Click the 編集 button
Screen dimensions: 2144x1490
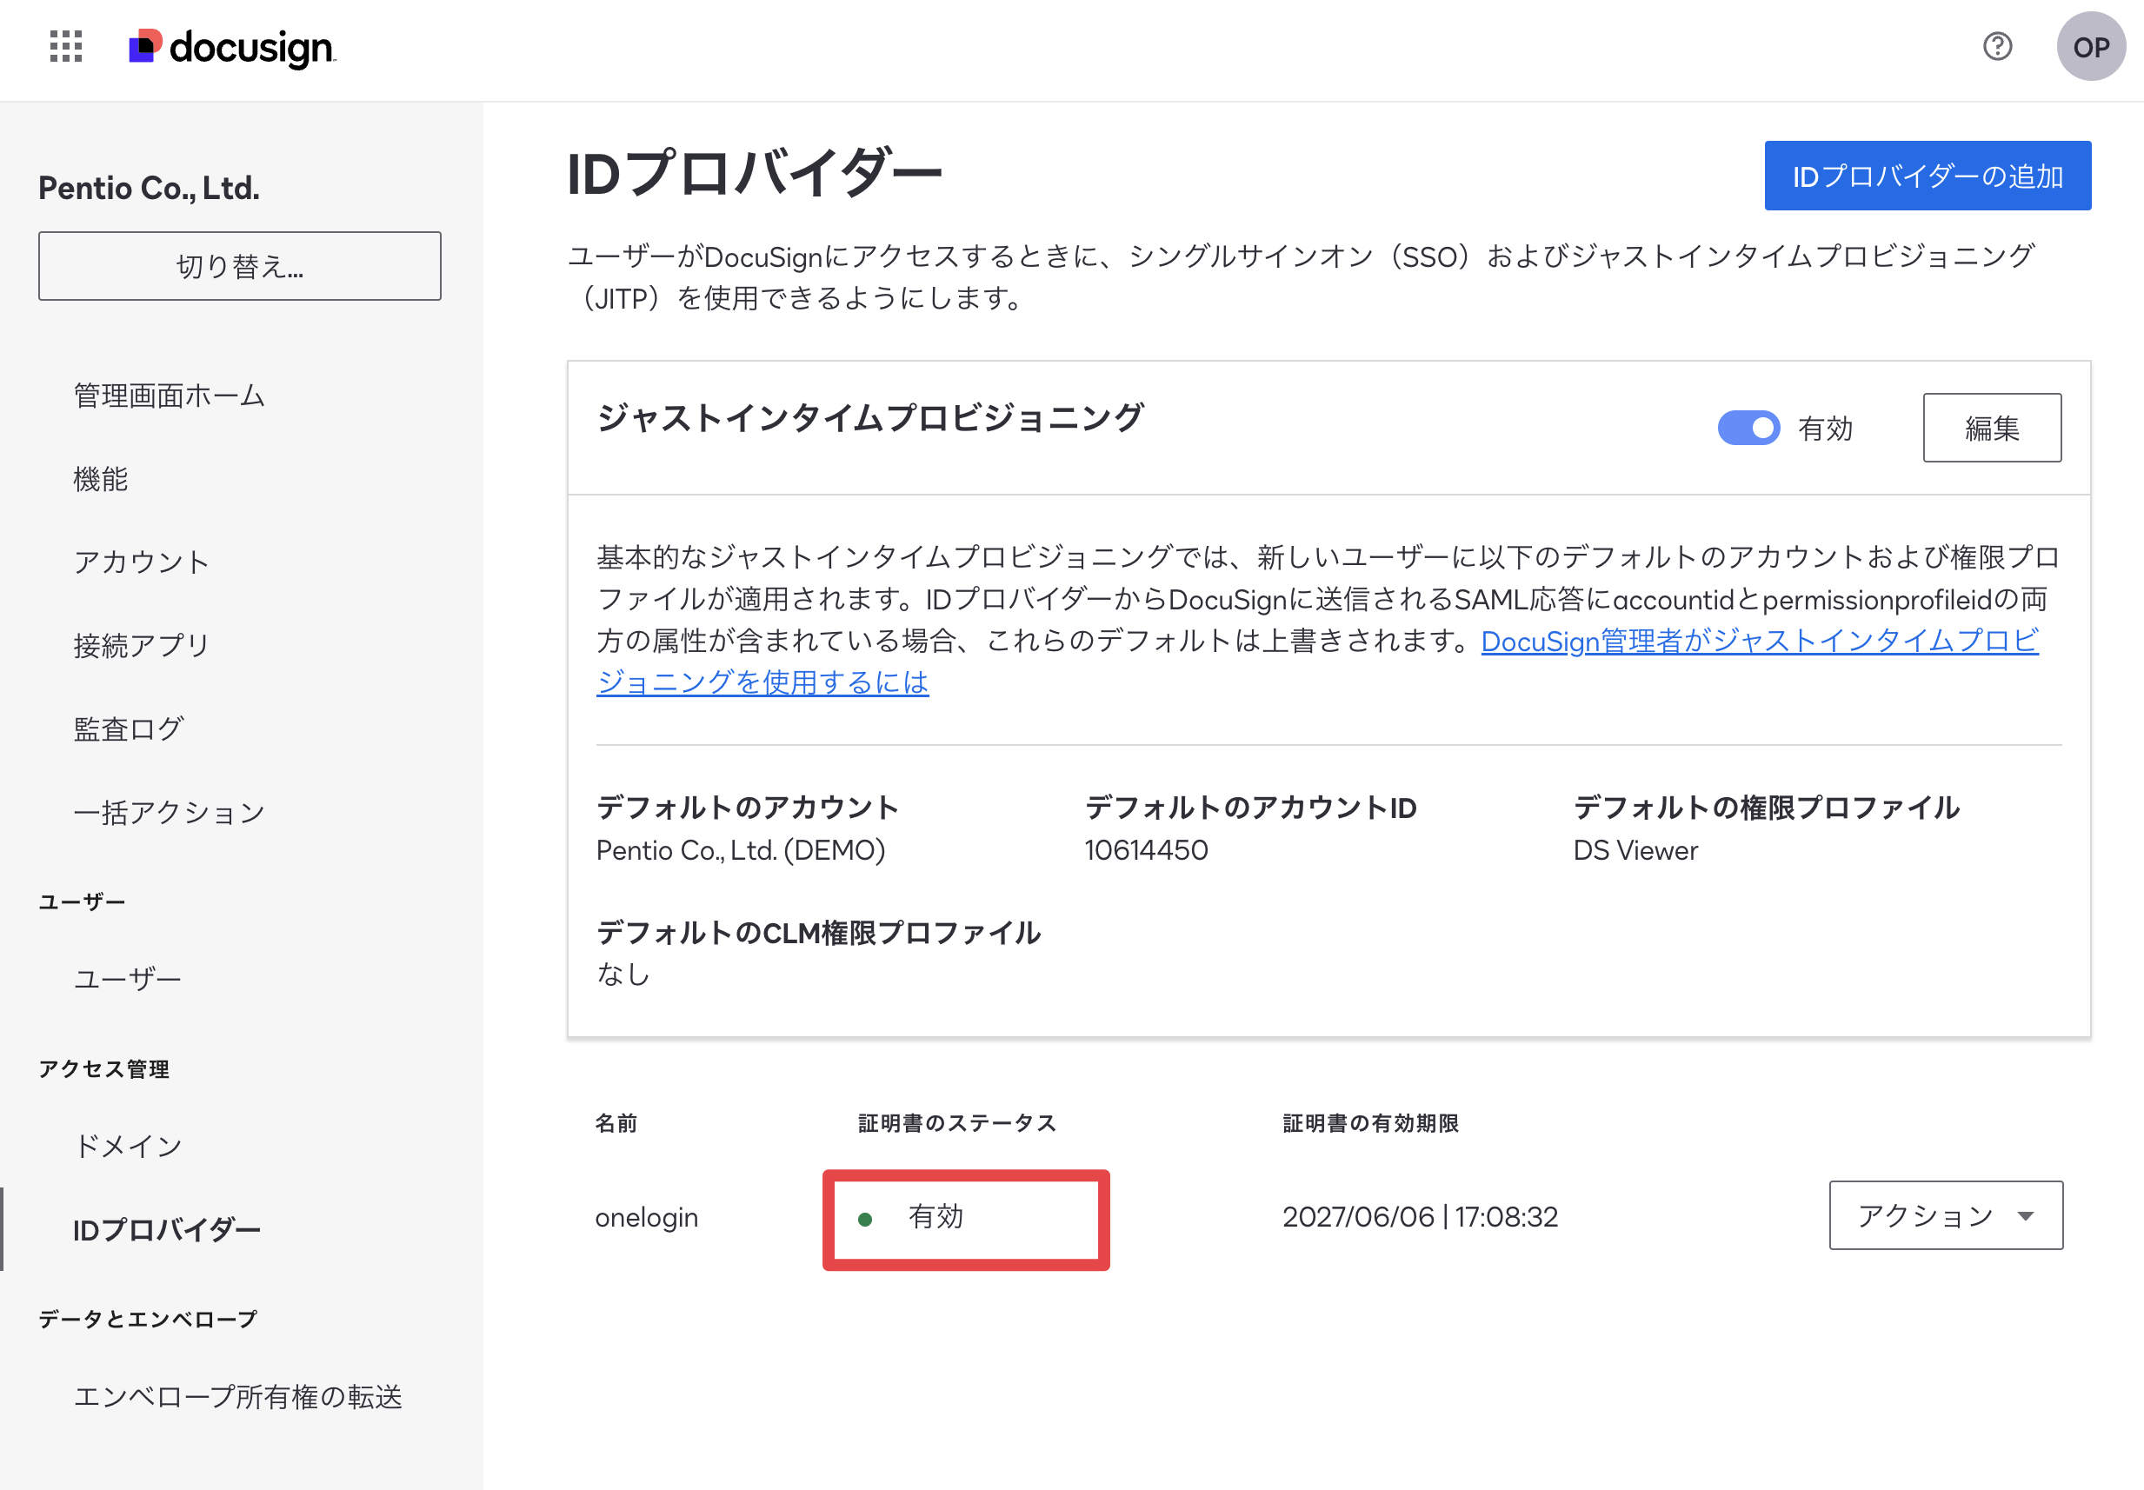coord(1991,428)
